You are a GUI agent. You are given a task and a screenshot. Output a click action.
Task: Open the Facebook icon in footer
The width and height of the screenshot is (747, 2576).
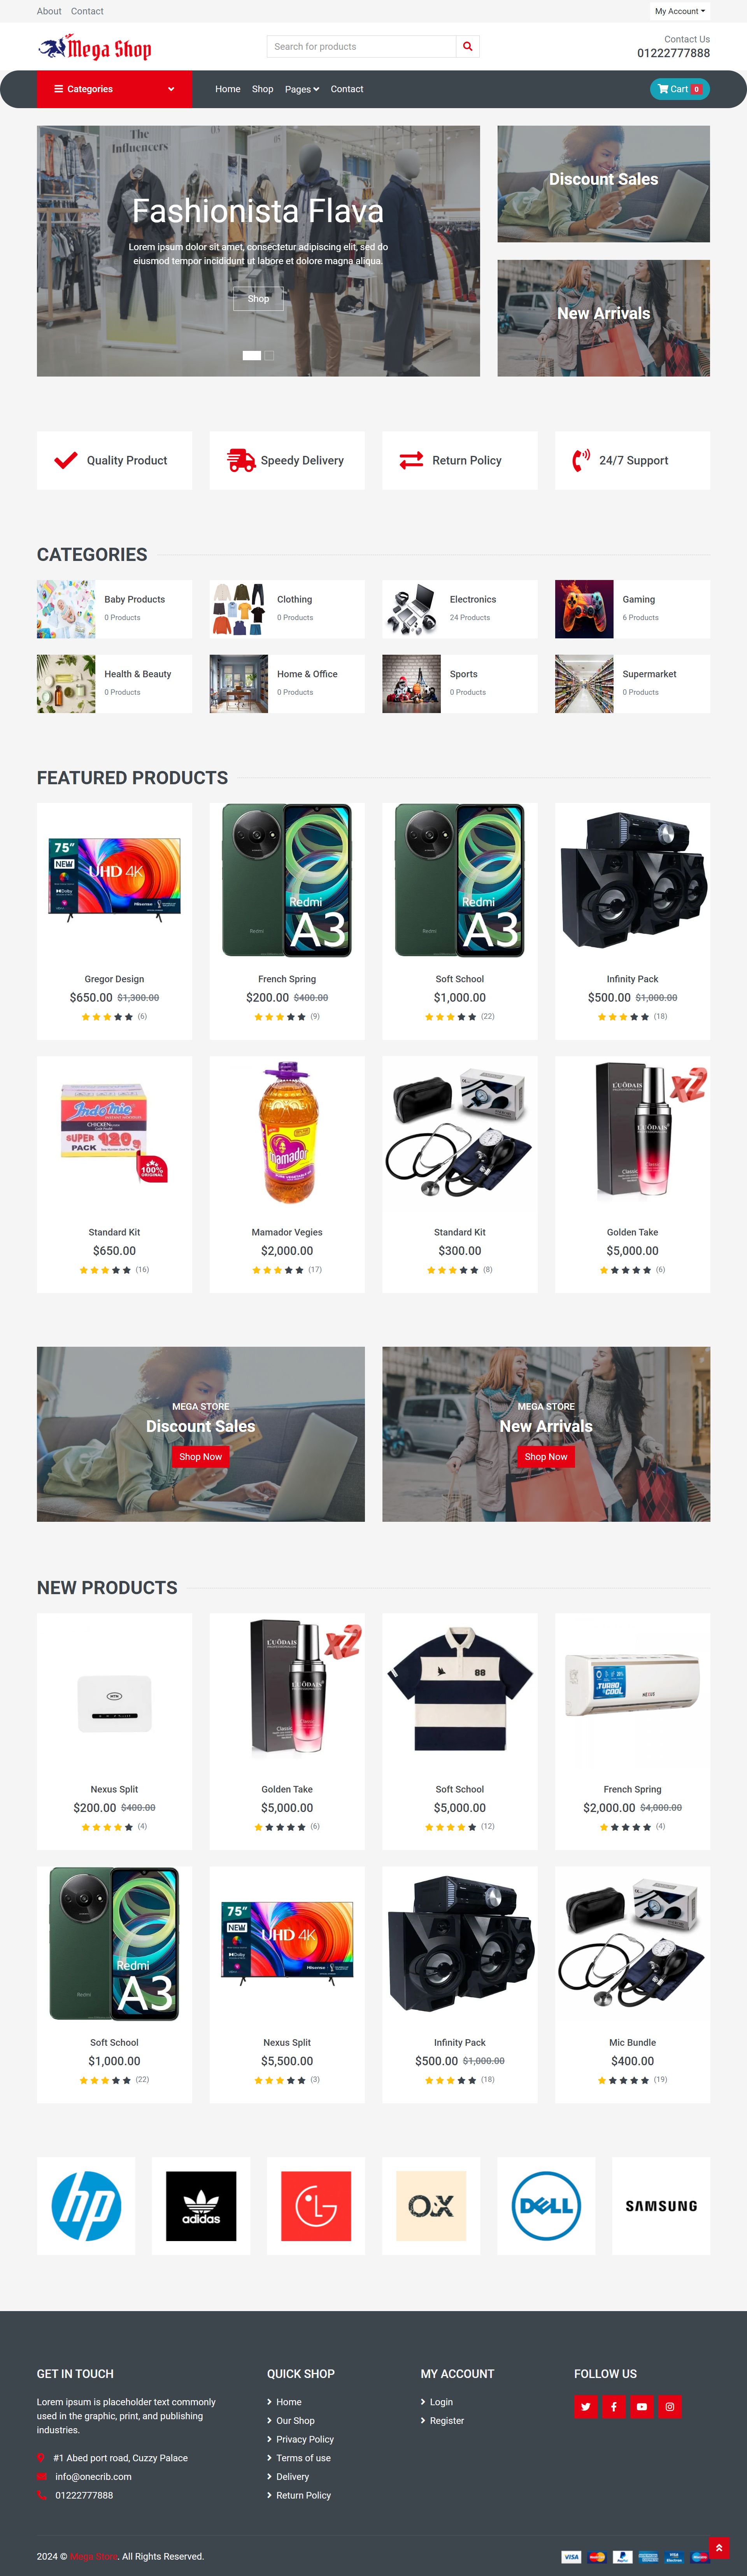pyautogui.click(x=614, y=2407)
